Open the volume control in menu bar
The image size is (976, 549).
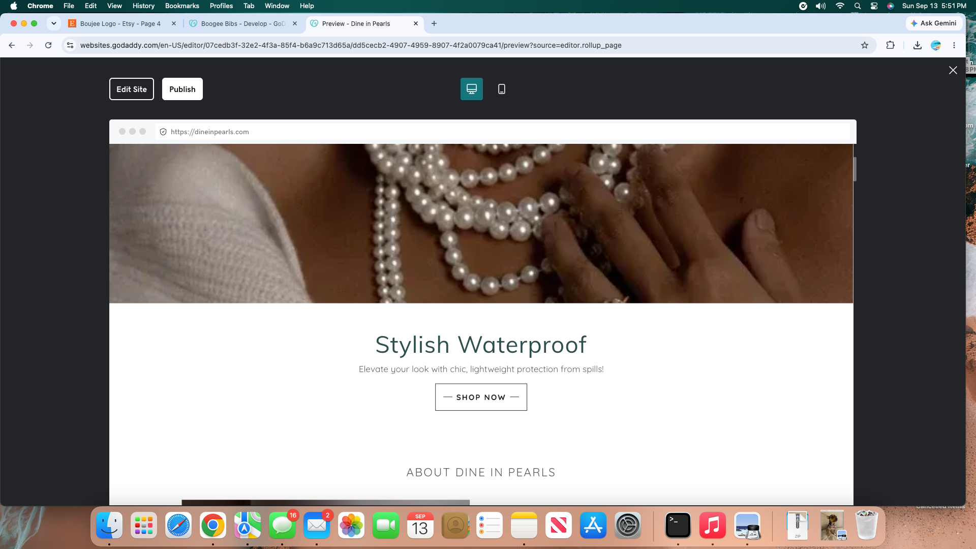[821, 6]
